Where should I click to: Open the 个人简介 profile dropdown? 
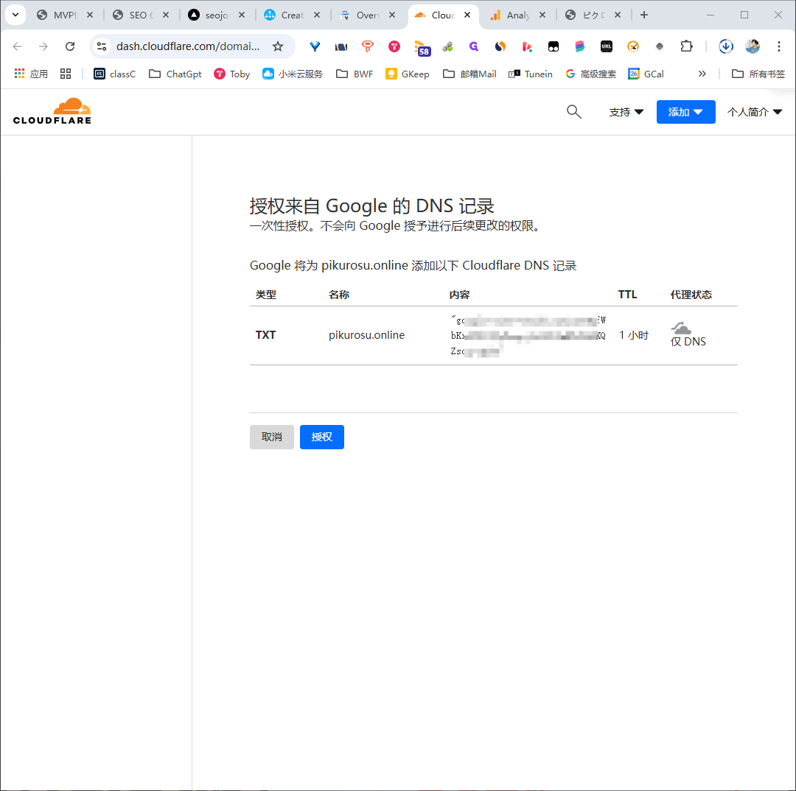click(x=755, y=112)
